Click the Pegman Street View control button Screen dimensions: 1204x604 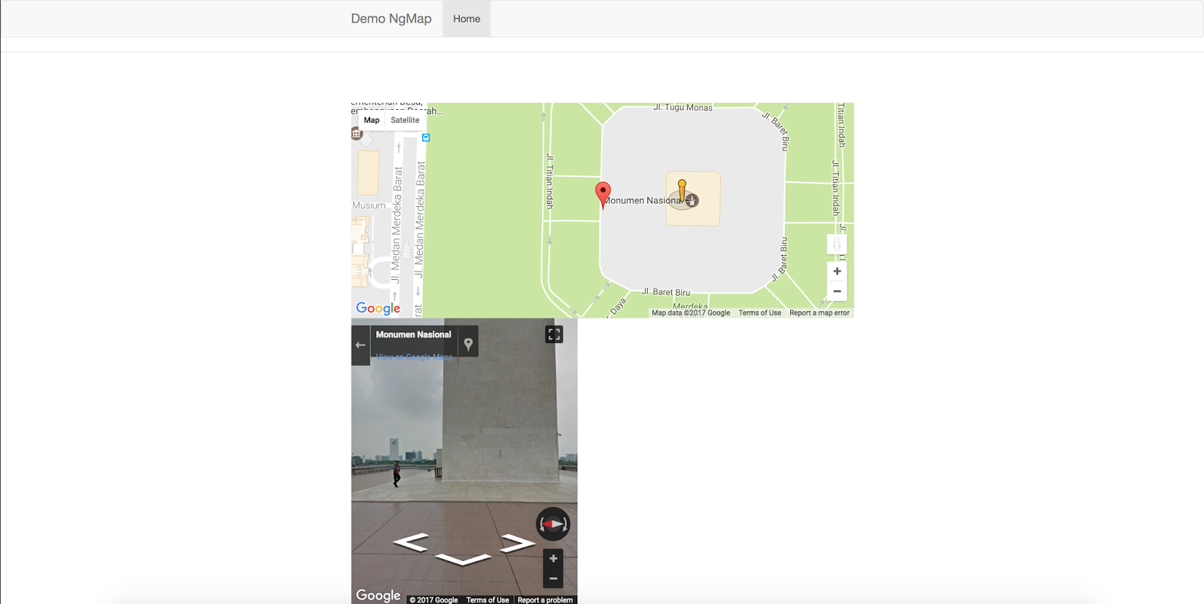point(837,244)
